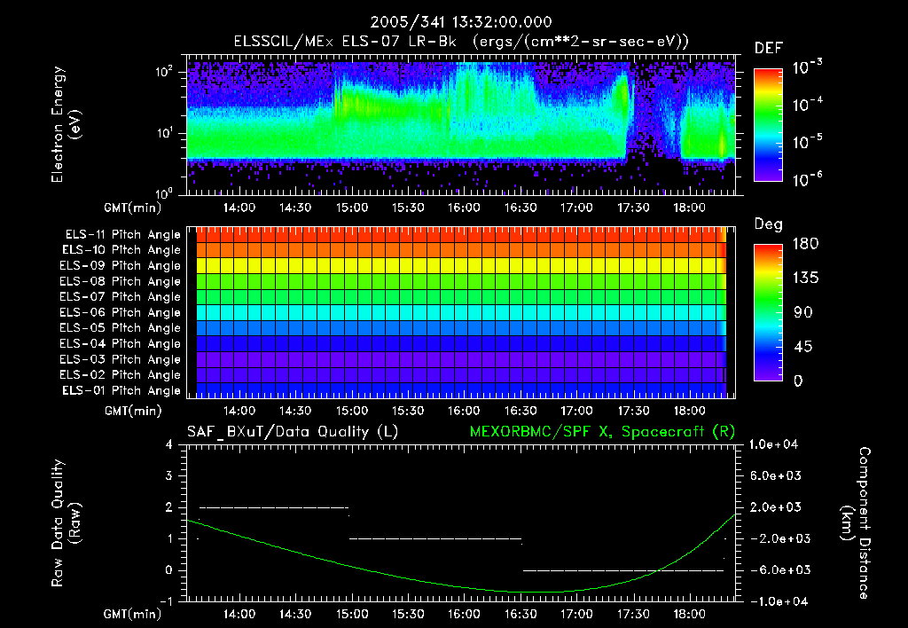Viewport: 908px width, 628px height.
Task: Click the 135 tick on Deg scale
Action: point(805,278)
